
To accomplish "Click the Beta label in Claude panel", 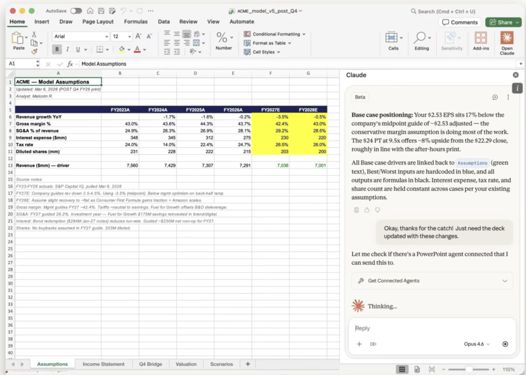I will 360,97.
